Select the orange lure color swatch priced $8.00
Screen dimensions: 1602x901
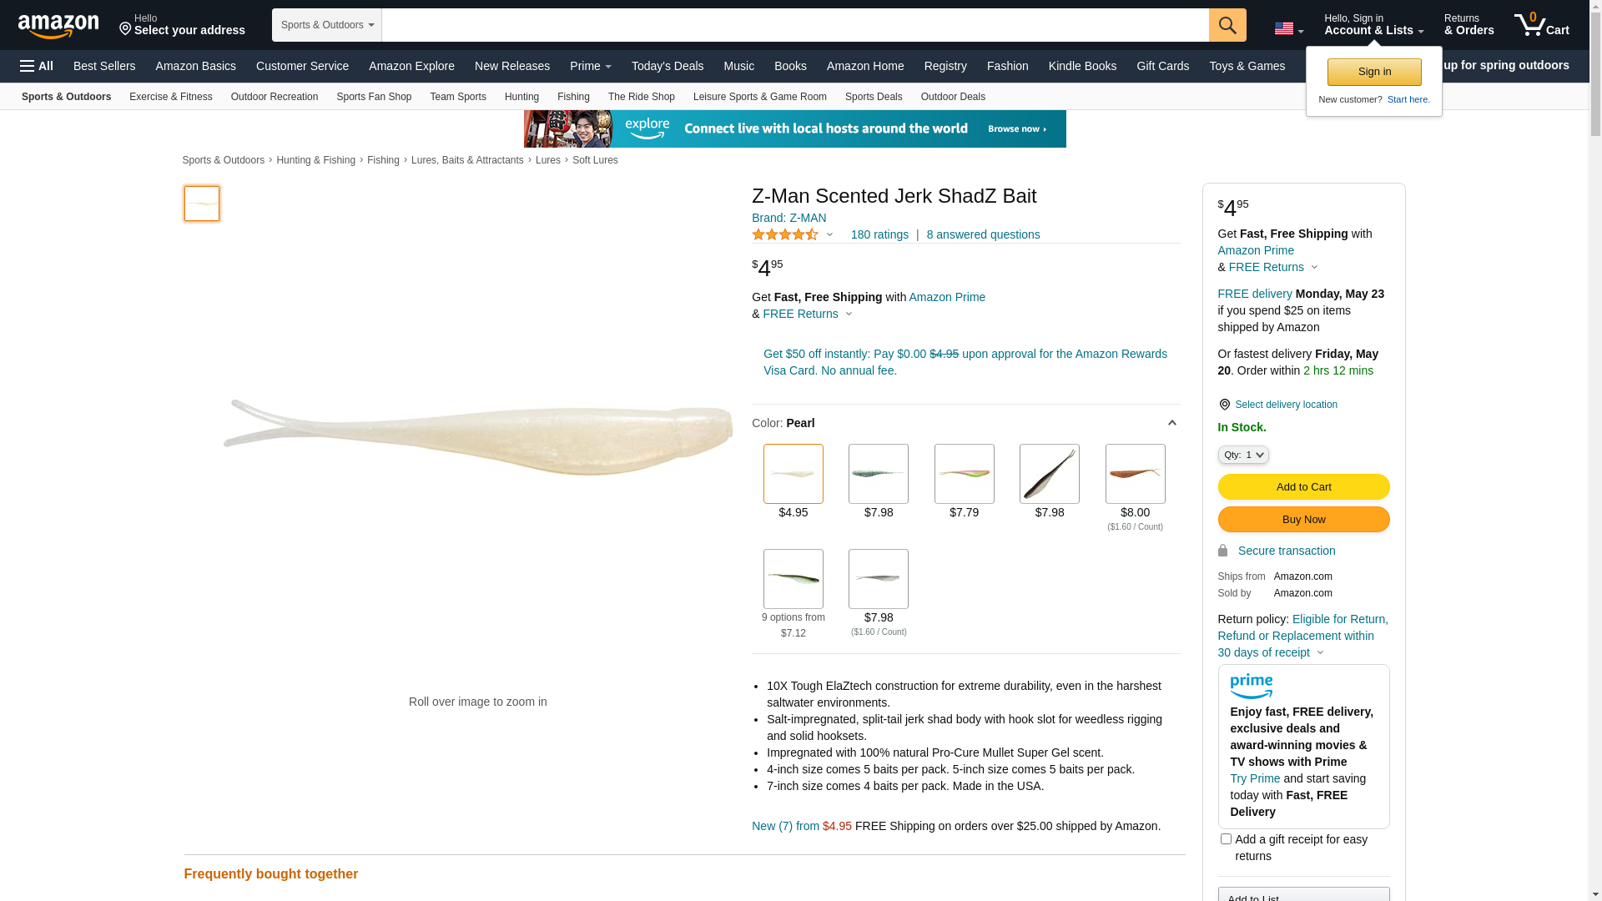tap(1135, 474)
